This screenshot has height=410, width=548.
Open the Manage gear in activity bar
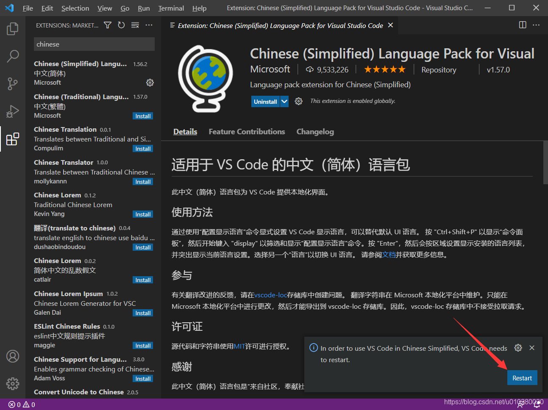(x=13, y=383)
